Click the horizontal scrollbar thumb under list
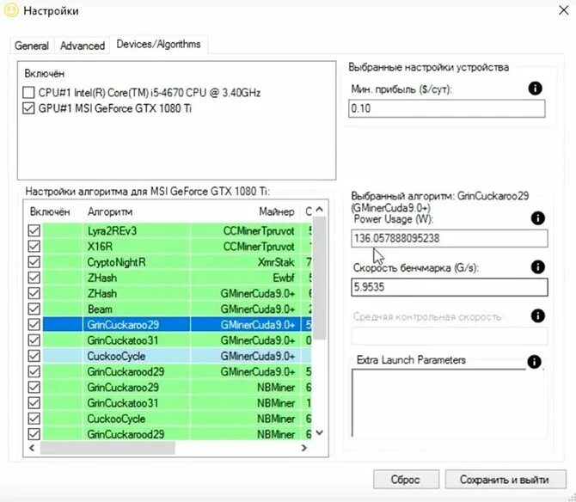 pyautogui.click(x=107, y=448)
